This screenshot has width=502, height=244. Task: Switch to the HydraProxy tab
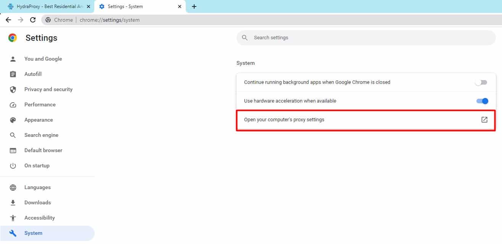(x=46, y=6)
